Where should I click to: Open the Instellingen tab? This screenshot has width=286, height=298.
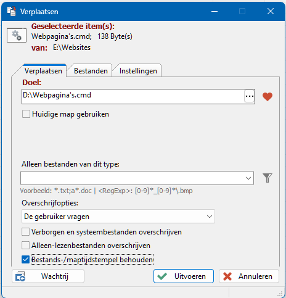pyautogui.click(x=138, y=71)
